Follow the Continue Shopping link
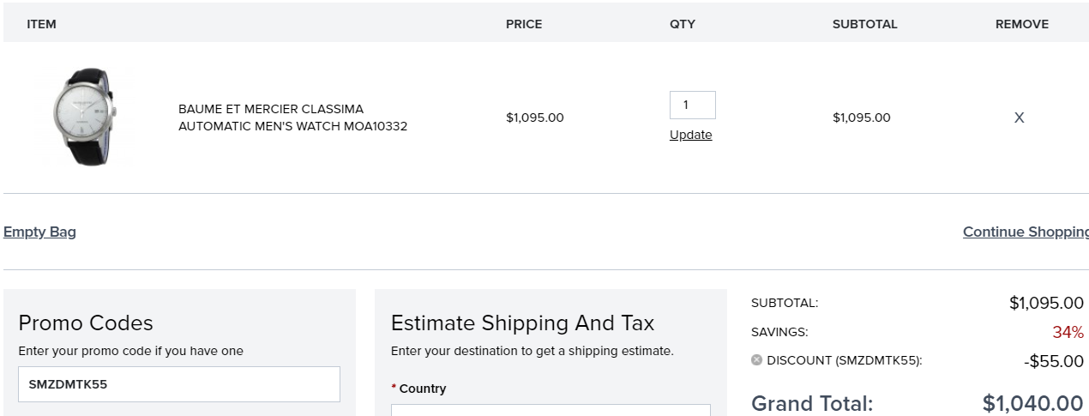This screenshot has height=416, width=1089. pyautogui.click(x=1026, y=232)
